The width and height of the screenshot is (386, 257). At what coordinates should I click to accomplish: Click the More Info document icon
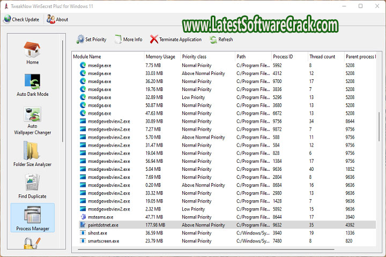118,39
